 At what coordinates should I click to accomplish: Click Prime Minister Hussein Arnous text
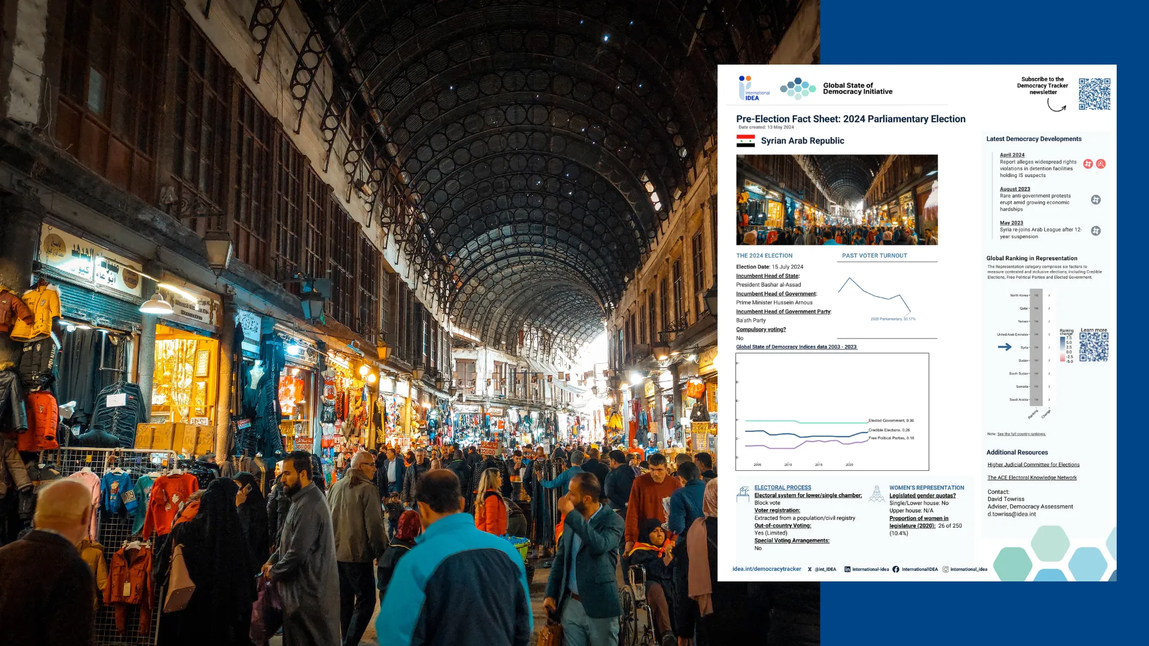774,303
